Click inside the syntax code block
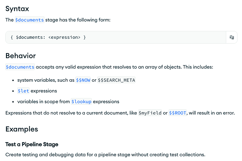 coord(140,37)
